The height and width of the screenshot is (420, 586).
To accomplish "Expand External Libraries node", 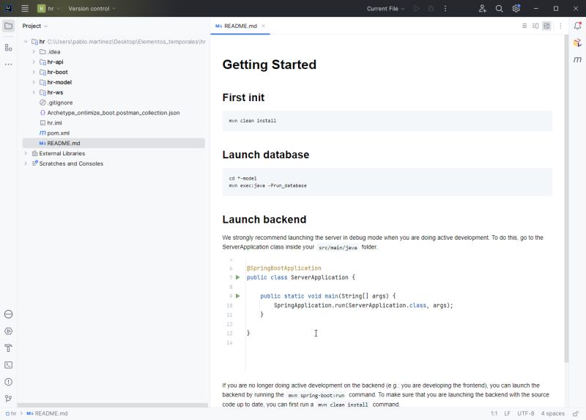I will [26, 153].
